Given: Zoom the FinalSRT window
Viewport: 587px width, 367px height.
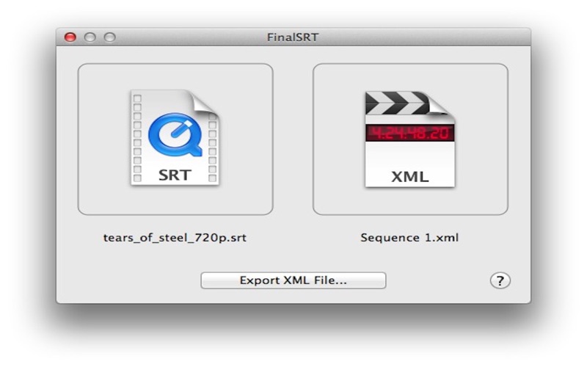Looking at the screenshot, I should tap(109, 37).
